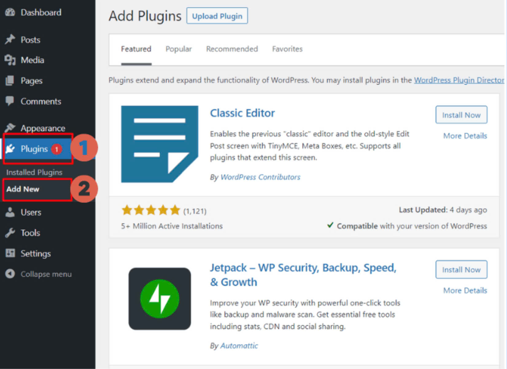Image resolution: width=507 pixels, height=369 pixels.
Task: Click the Users person icon
Action: 10,212
